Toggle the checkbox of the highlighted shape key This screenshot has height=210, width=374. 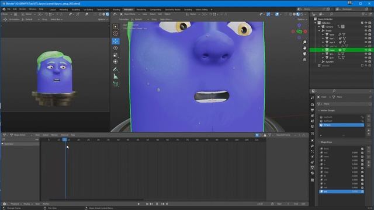[362, 191]
